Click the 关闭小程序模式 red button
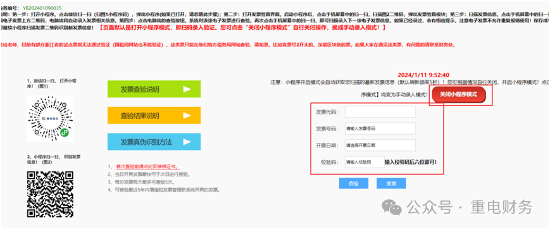550x229 pixels. 459,95
